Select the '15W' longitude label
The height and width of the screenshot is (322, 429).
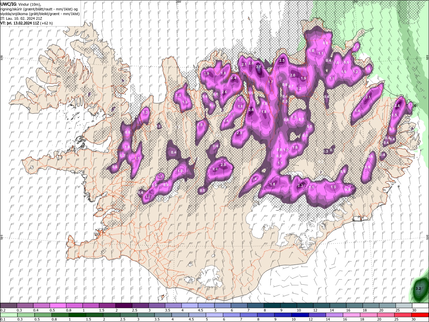355,2
